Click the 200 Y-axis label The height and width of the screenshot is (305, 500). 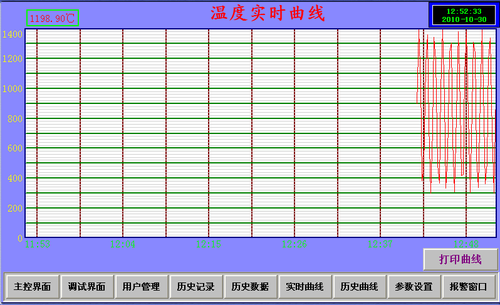[15, 209]
